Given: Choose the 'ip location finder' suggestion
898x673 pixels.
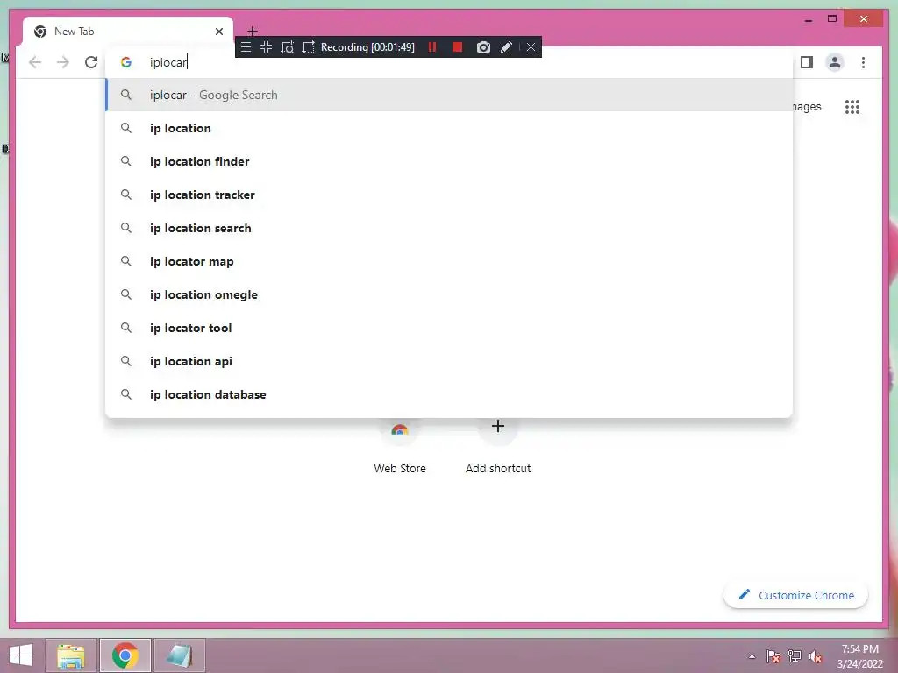Looking at the screenshot, I should [x=450, y=161].
